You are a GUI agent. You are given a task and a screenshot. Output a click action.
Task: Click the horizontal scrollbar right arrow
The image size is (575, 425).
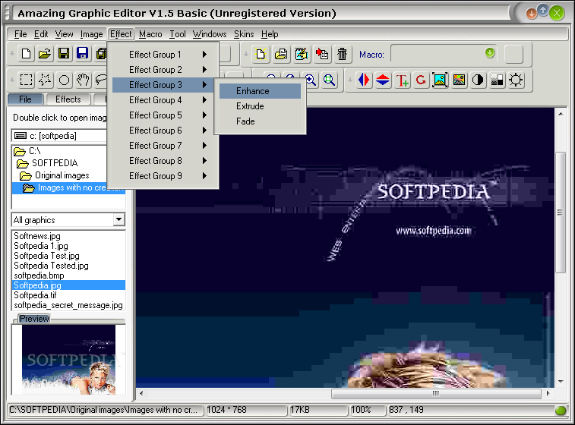(x=548, y=393)
